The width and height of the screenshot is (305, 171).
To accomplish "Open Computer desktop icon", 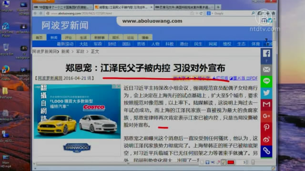I will click(6, 6).
